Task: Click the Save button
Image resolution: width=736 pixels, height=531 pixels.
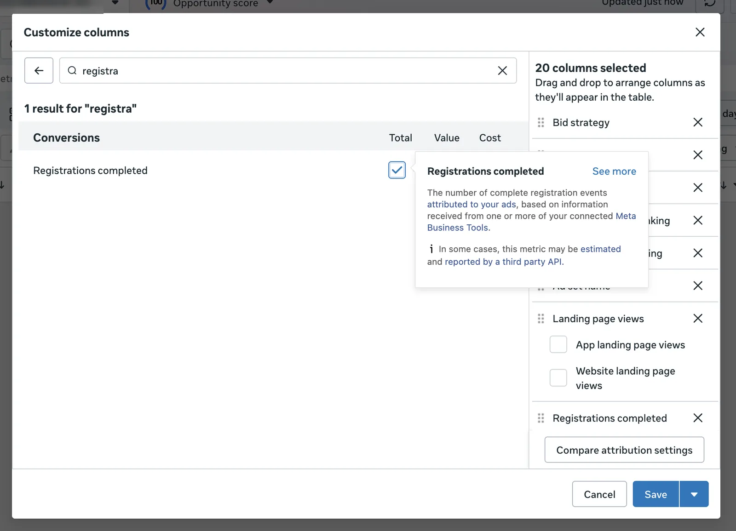Action: pos(656,494)
